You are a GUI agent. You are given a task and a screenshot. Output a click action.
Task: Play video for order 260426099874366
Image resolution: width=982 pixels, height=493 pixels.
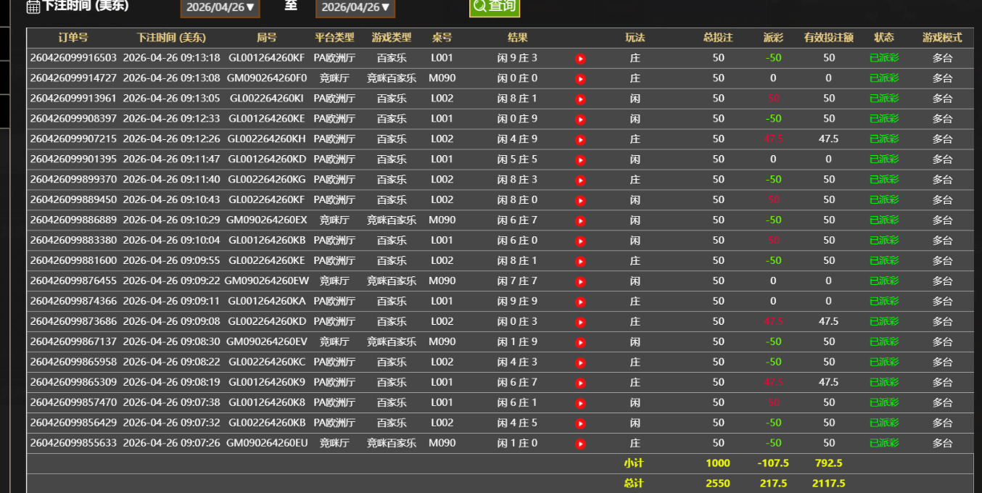(x=580, y=302)
